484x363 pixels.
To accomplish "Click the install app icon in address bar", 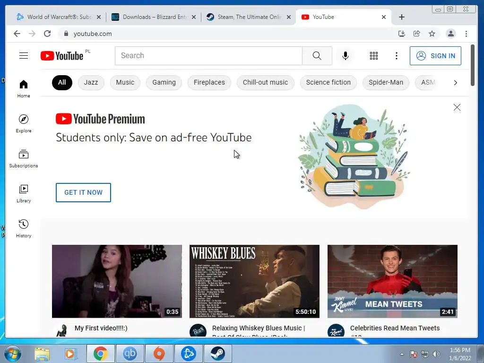I will point(402,34).
